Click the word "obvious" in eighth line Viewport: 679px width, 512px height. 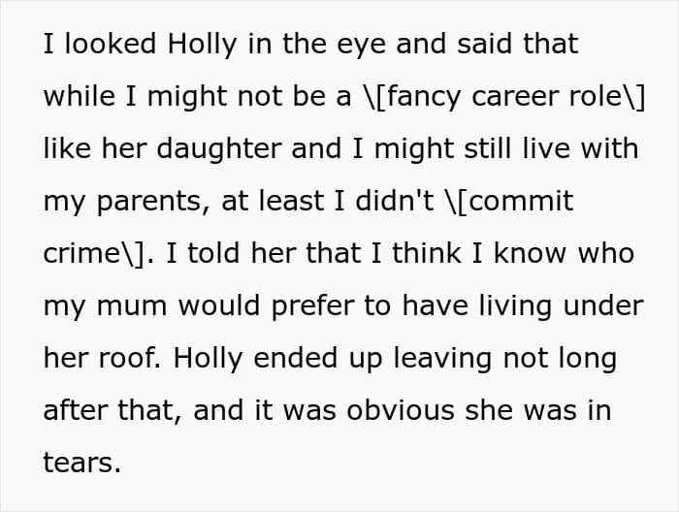(x=401, y=410)
